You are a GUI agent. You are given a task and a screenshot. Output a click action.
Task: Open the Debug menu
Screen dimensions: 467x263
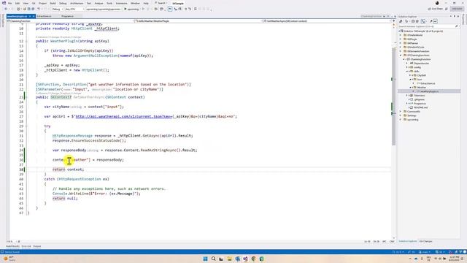[63, 3]
